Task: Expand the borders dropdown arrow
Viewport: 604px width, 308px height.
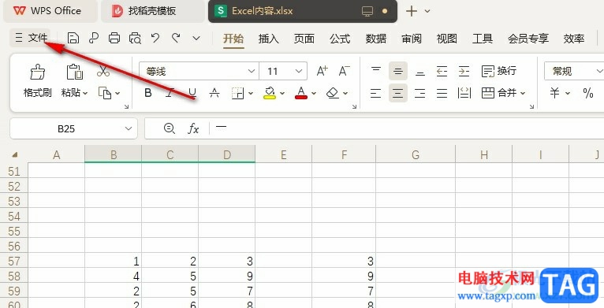Action: tap(251, 93)
